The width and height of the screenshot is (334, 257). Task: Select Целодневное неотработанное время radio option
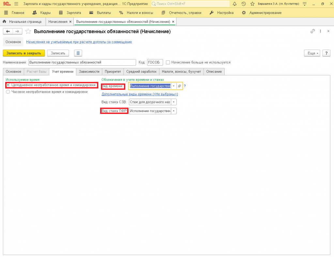[8, 85]
